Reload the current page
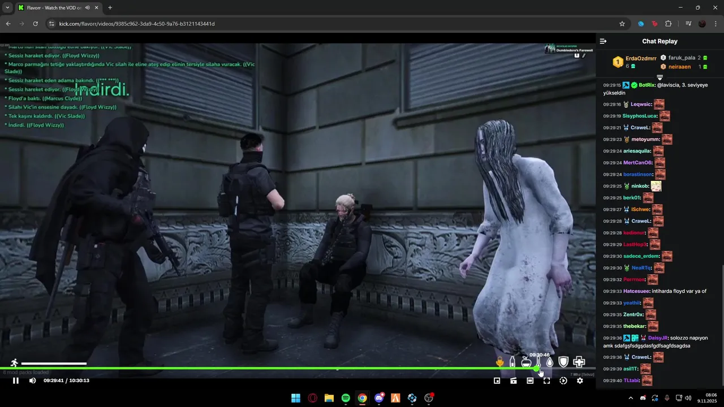 (35, 24)
